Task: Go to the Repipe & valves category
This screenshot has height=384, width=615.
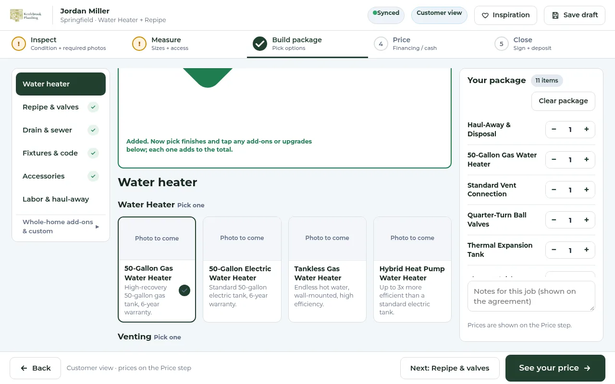Action: tap(61, 107)
